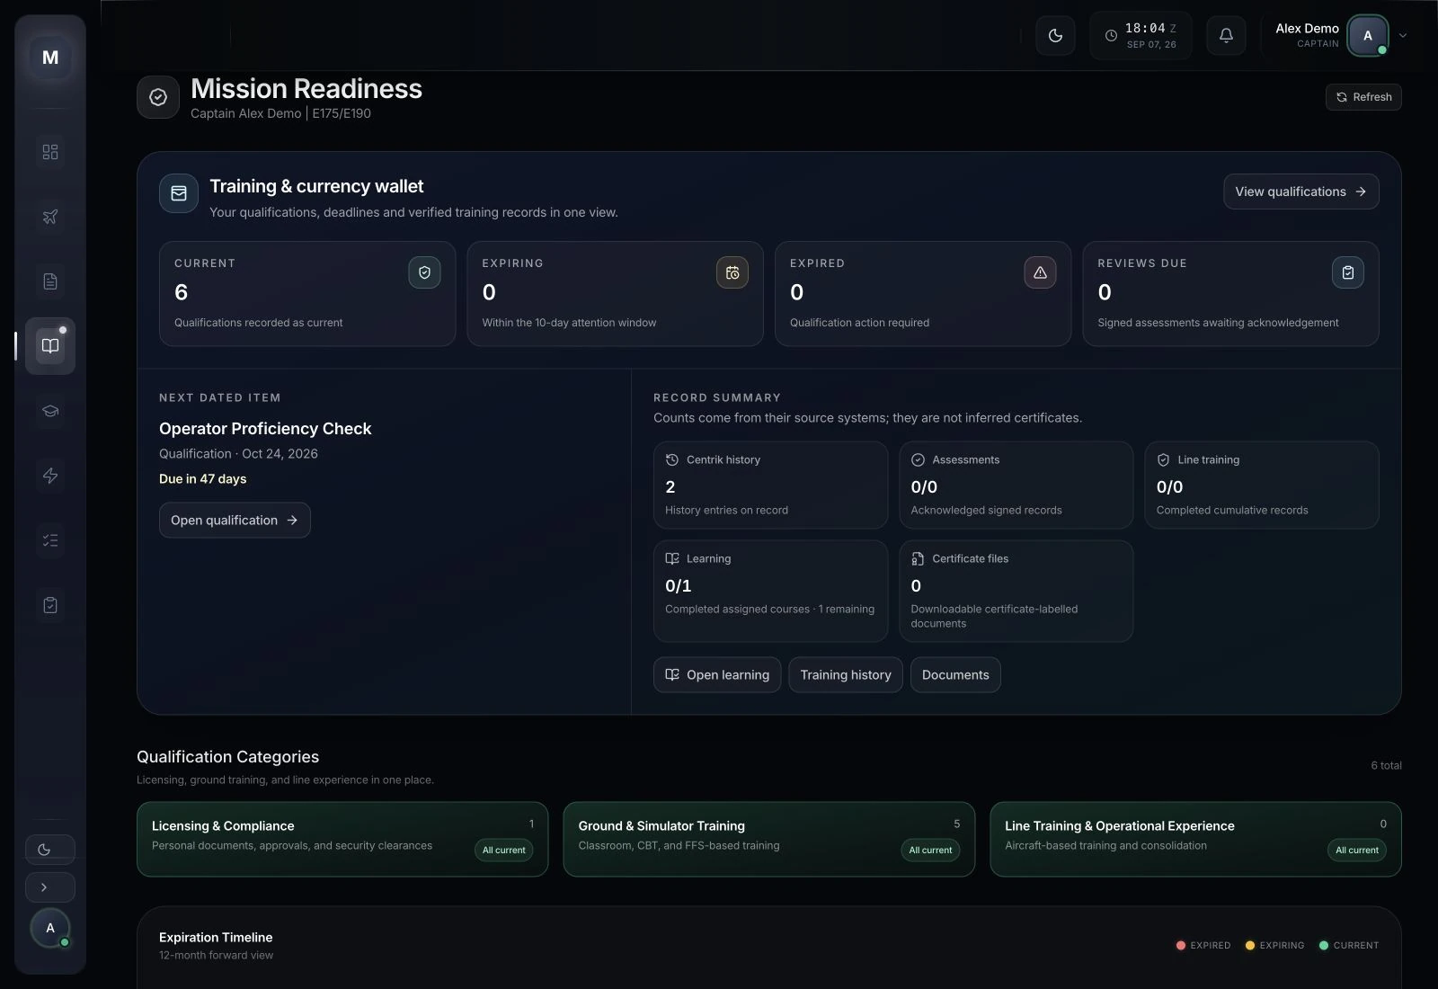1438x989 pixels.
Task: Click the Expiration Timeline heading
Action: pos(216,937)
